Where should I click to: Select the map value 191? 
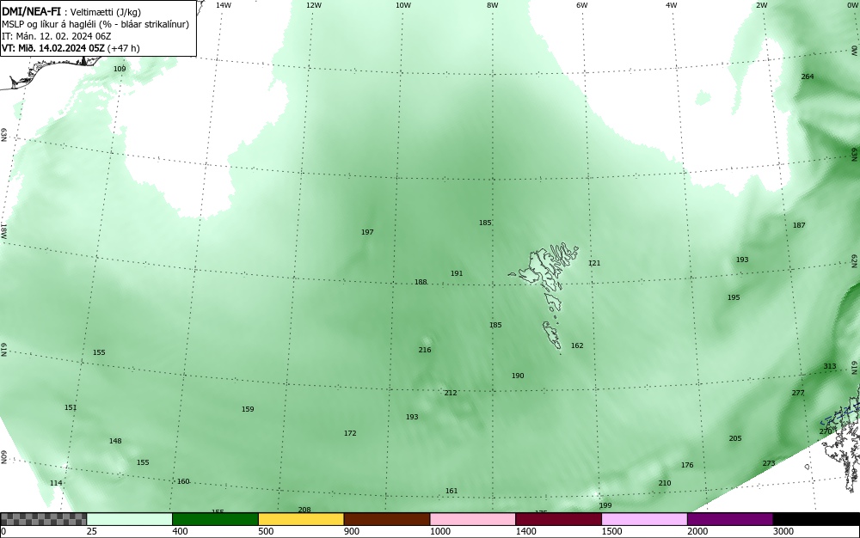click(457, 273)
